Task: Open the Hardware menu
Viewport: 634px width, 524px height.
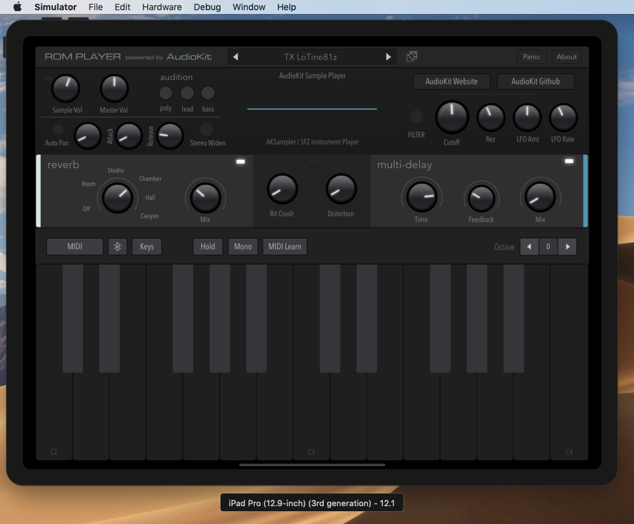Action: 162,7
